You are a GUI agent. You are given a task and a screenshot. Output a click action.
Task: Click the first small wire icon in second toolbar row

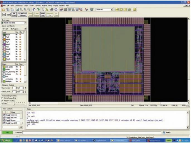[4, 14]
